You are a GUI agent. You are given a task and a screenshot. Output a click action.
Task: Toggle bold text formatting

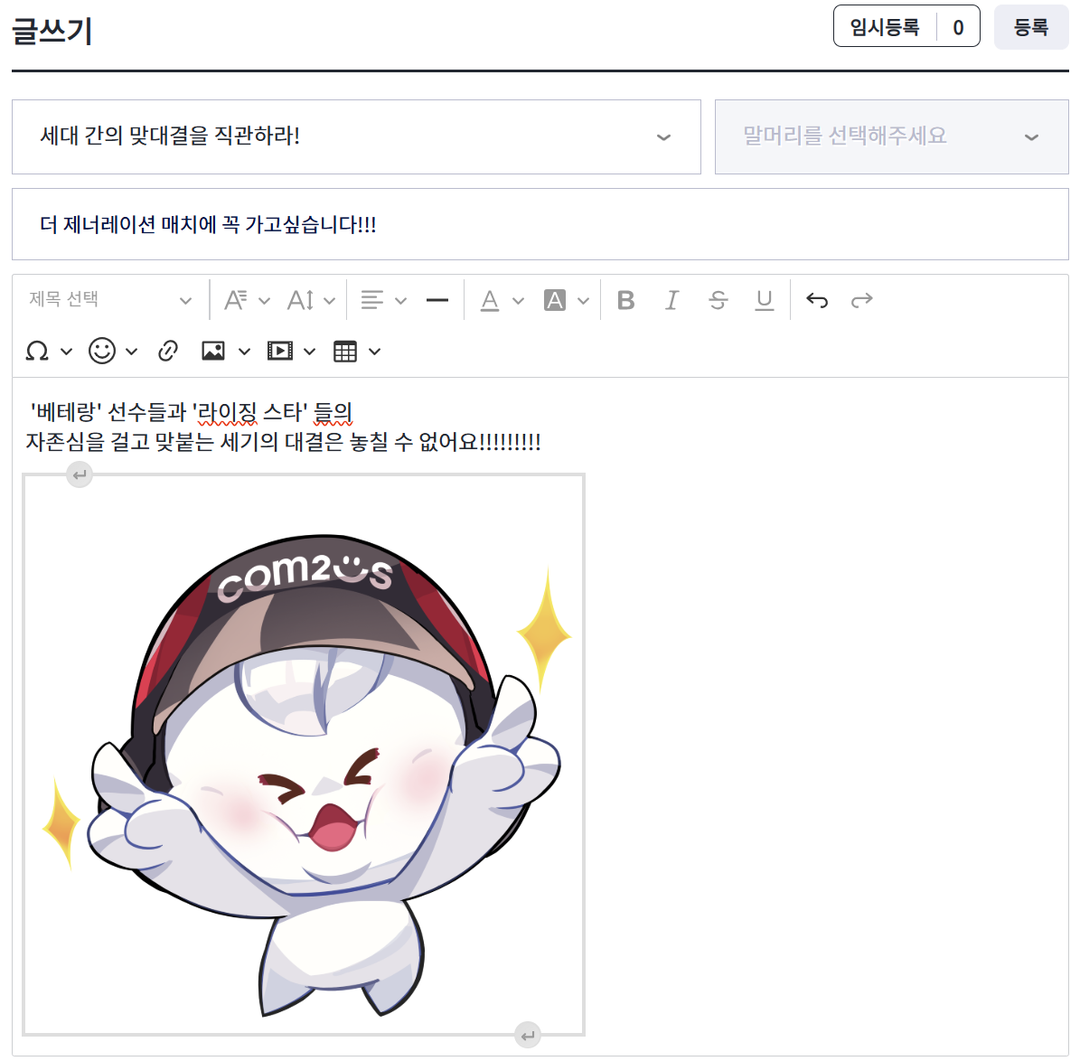pyautogui.click(x=625, y=300)
